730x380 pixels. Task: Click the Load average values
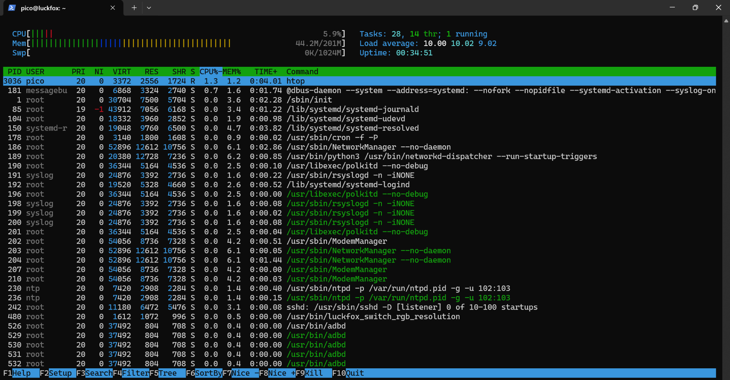(460, 43)
